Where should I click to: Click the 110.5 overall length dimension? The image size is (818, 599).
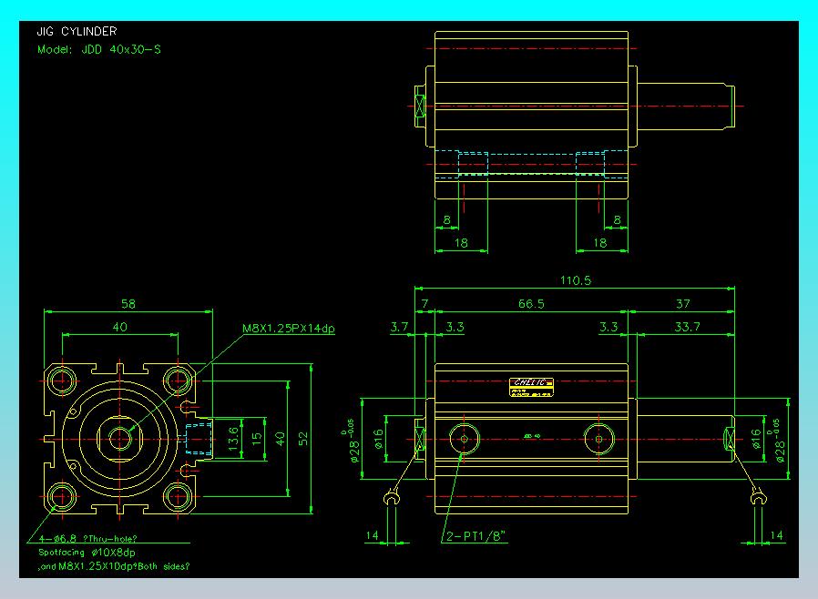[x=576, y=280]
